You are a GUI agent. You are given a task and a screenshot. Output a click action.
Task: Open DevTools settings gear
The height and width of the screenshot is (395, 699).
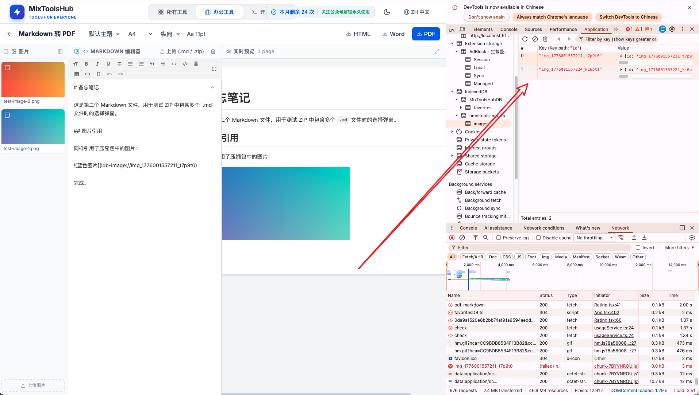672,29
